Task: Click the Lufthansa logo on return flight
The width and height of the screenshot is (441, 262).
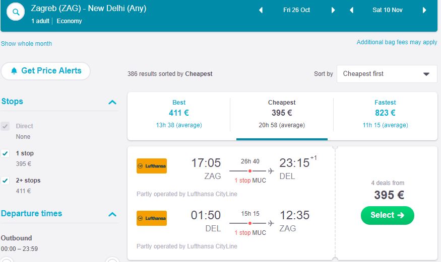Action: pyautogui.click(x=152, y=218)
